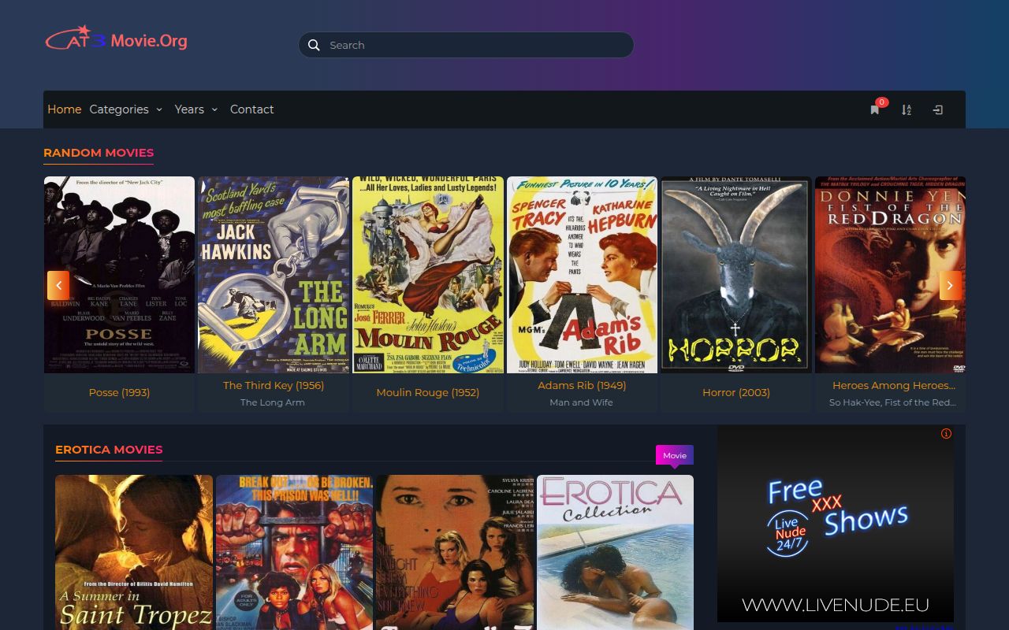This screenshot has width=1009, height=630.
Task: Open the Contact page
Action: tap(251, 109)
